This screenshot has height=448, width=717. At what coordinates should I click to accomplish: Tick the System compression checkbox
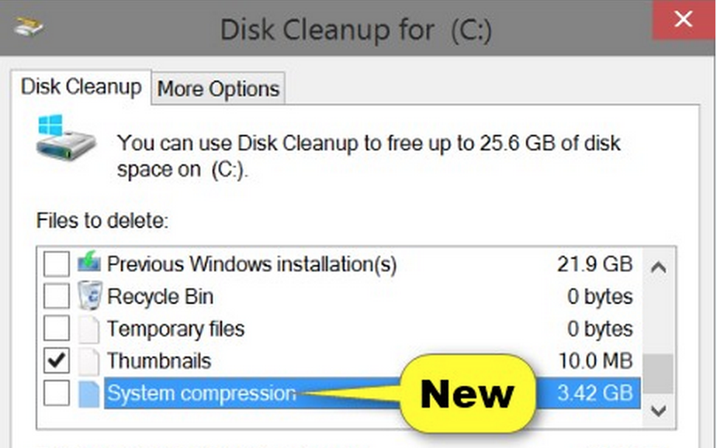pyautogui.click(x=57, y=393)
